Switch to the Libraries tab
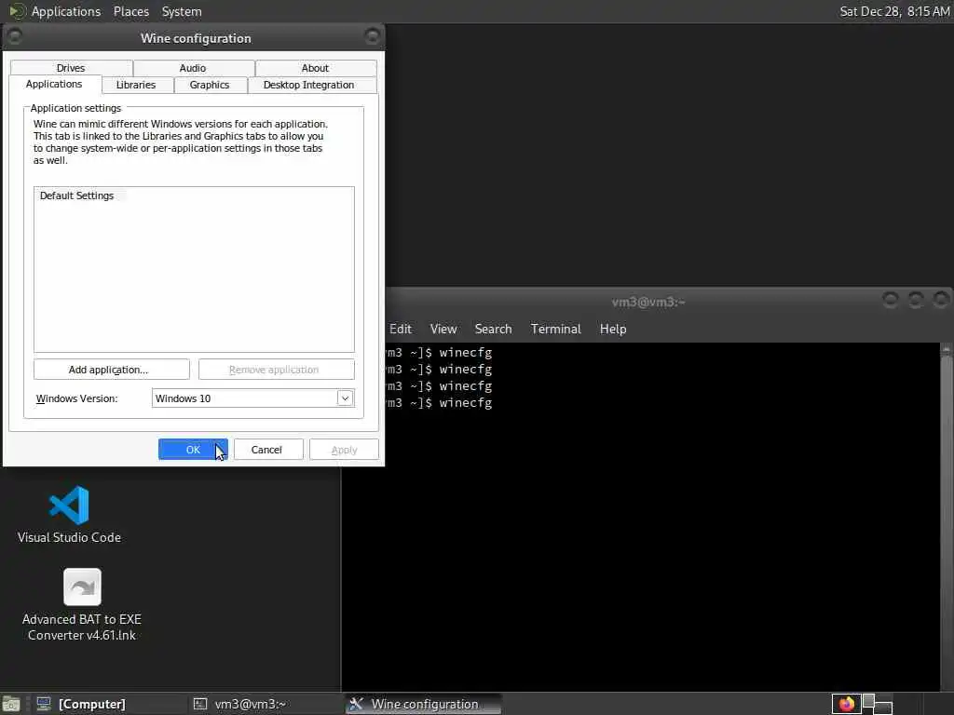954x715 pixels. pyautogui.click(x=136, y=85)
